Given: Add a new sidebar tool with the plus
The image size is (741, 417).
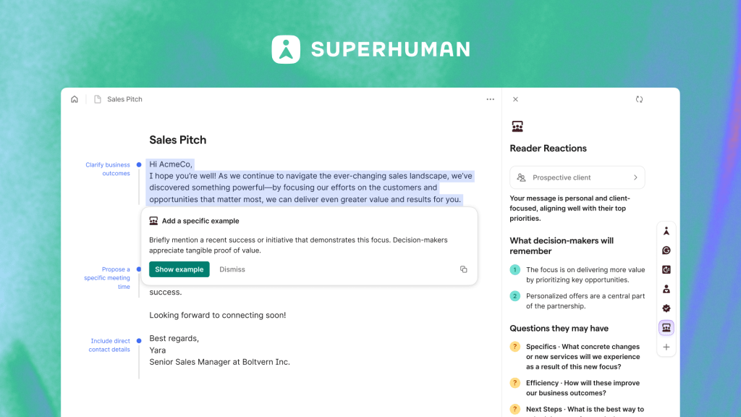Looking at the screenshot, I should [x=666, y=347].
